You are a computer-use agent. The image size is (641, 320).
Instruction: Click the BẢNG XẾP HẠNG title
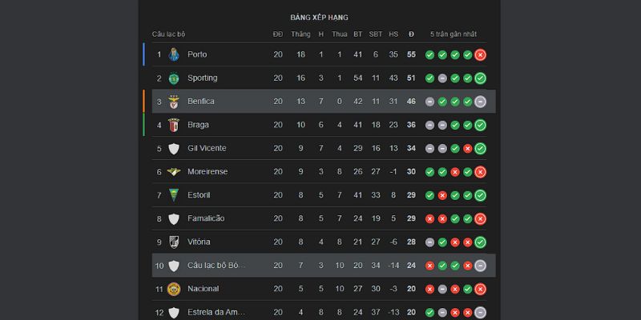coord(319,18)
